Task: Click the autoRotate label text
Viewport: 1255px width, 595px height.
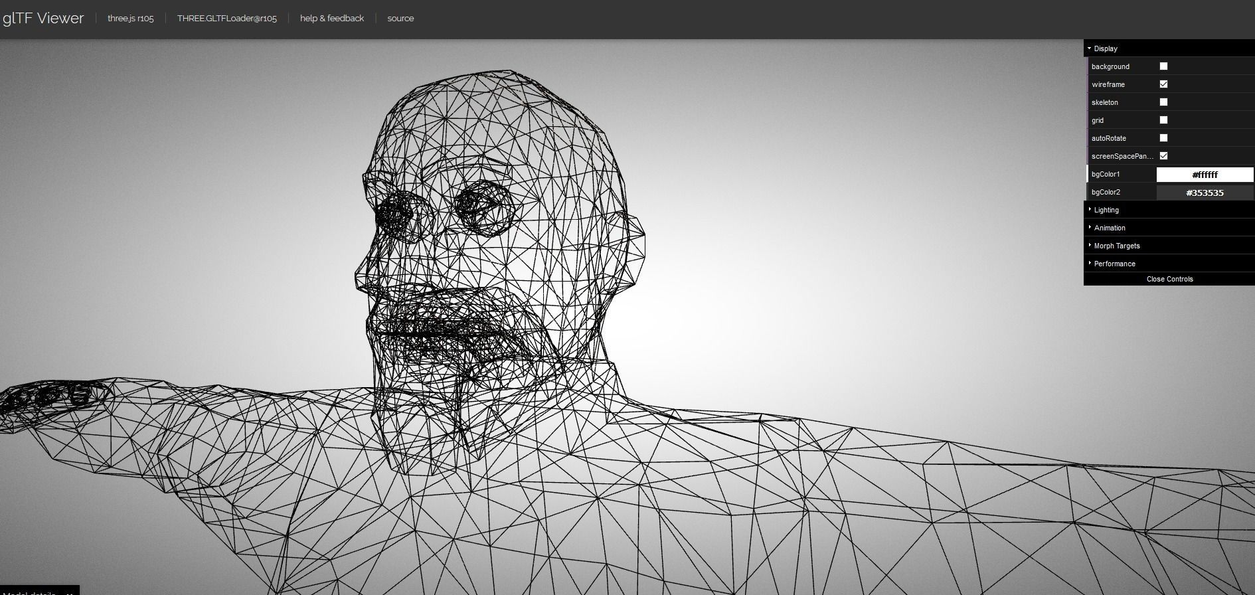Action: click(1109, 138)
